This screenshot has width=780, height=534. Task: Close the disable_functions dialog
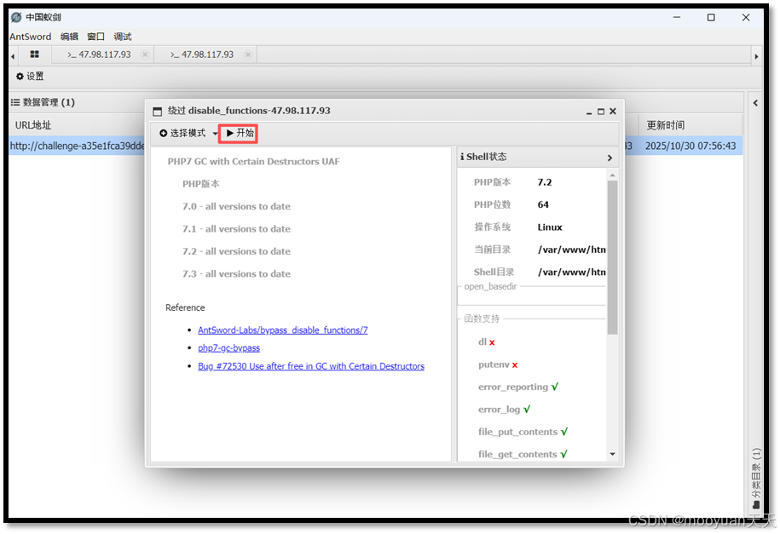click(x=613, y=112)
